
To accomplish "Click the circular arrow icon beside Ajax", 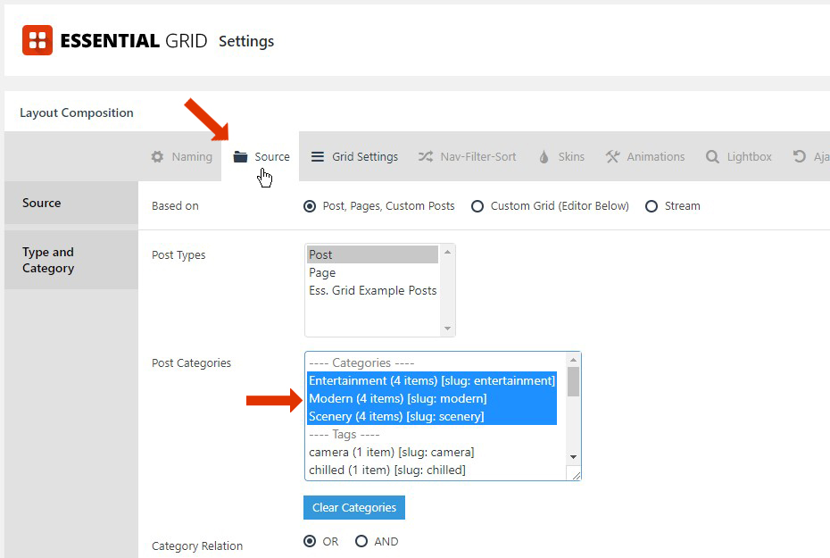I will tap(799, 157).
